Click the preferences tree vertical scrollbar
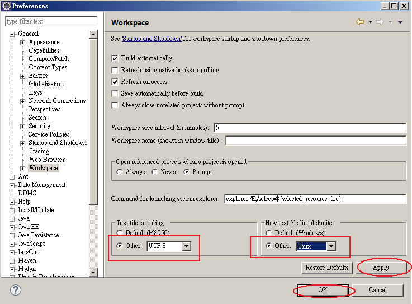The image size is (412, 304). coord(93,112)
